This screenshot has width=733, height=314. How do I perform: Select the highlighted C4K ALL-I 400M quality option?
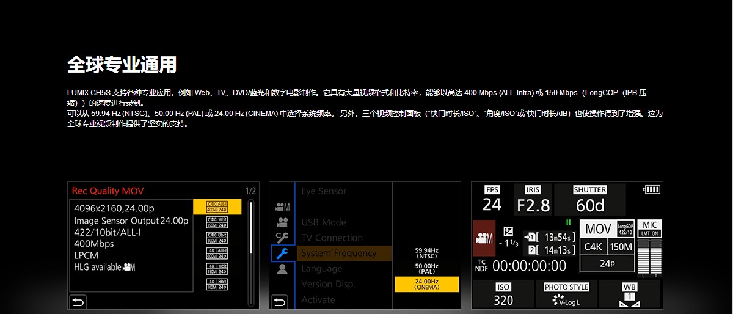point(217,206)
